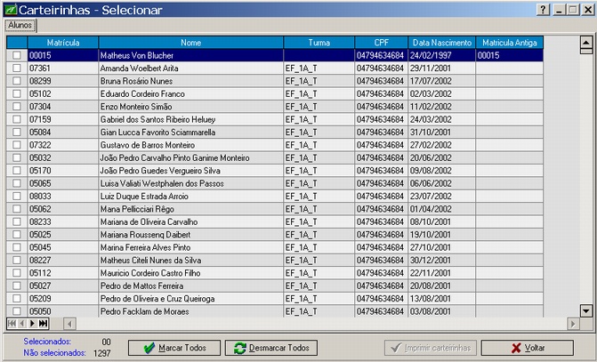Click the Matrícula column header
Viewport: 597px width, 362px height.
(61, 42)
